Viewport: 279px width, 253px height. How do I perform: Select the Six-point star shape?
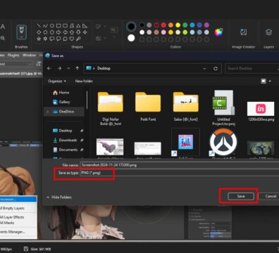(x=45, y=39)
